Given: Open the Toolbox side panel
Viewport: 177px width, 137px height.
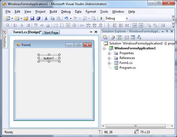Looking at the screenshot, I should 5,39.
